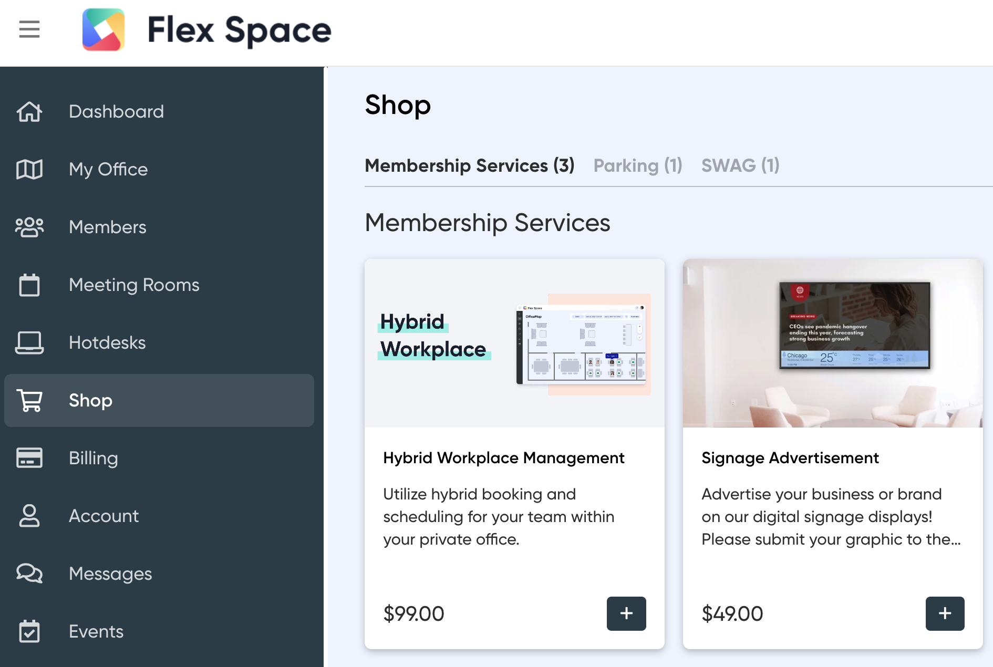
Task: Add Hybrid Workplace Management to cart
Action: 626,613
